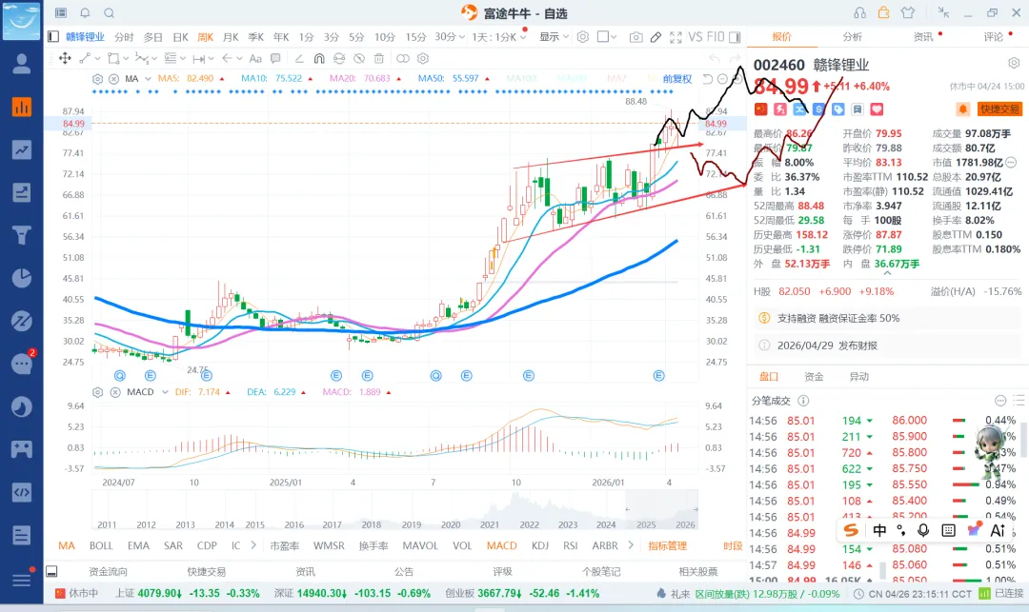Screen dimensions: 1029x612
Task: Click the 前复权 adjustment button
Action: [x=677, y=79]
